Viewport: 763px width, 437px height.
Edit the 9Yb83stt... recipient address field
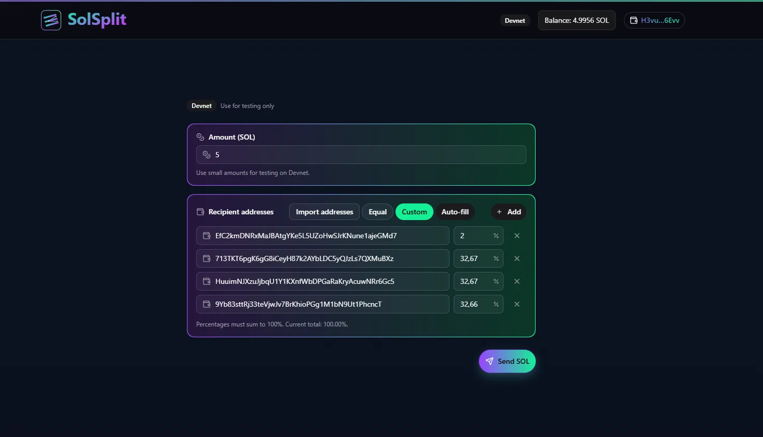pyautogui.click(x=323, y=304)
